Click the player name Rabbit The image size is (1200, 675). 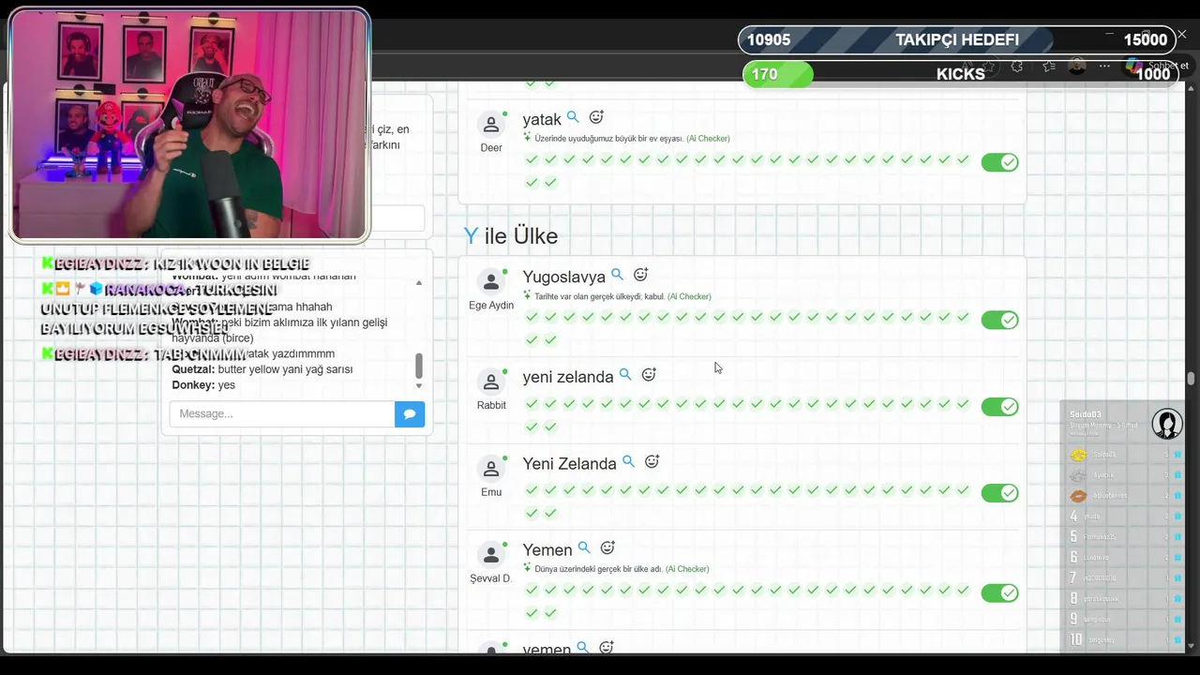point(491,405)
